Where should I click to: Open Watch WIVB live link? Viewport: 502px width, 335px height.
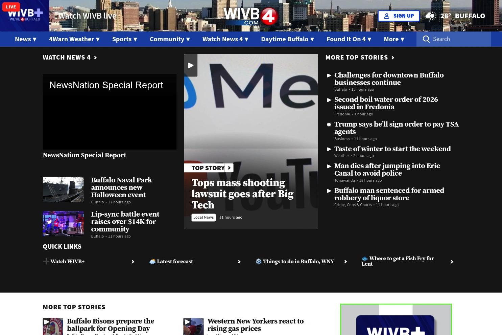tap(87, 16)
